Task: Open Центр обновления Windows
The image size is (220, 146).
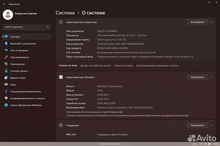Action: click(27, 105)
